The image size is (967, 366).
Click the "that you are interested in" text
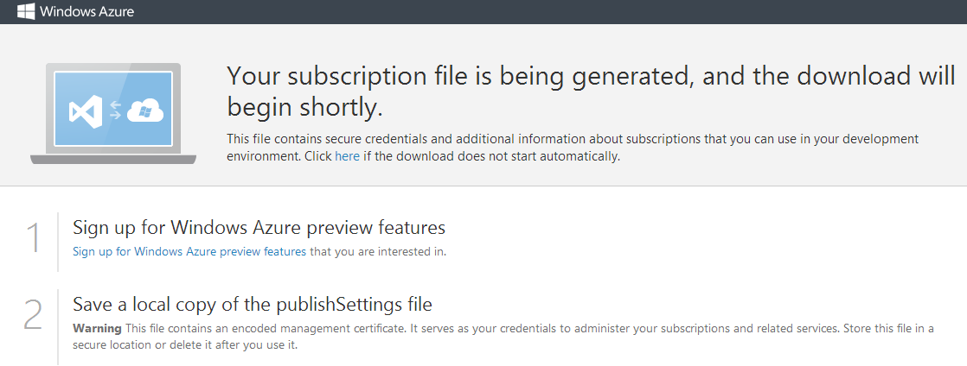(x=378, y=252)
